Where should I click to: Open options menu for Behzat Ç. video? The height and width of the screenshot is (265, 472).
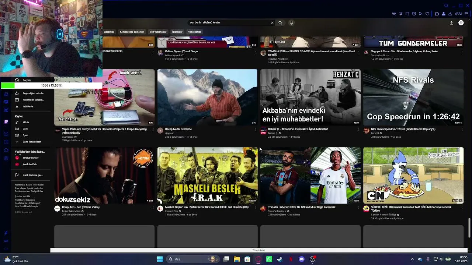pyautogui.click(x=359, y=130)
